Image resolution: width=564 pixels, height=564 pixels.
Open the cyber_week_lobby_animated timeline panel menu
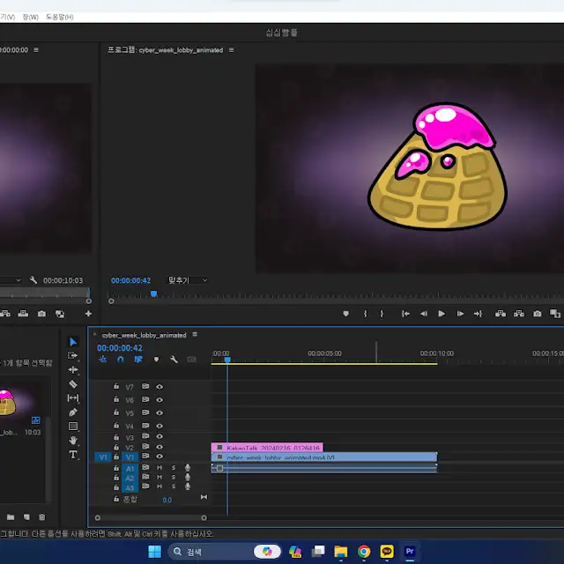point(195,335)
